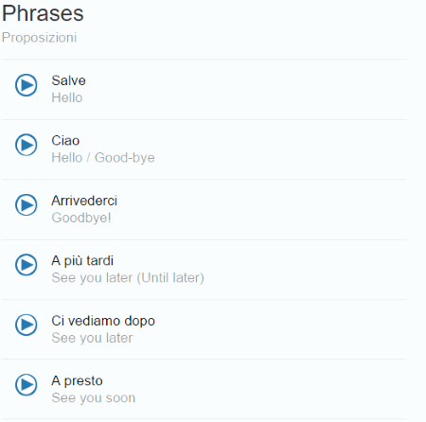Play the A più tardi phrase
The width and height of the screenshot is (426, 422).
27,265
